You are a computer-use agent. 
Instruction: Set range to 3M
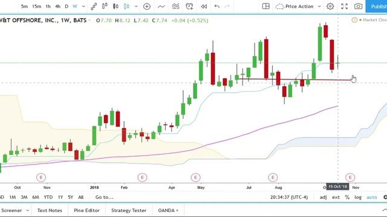[x=24, y=197]
